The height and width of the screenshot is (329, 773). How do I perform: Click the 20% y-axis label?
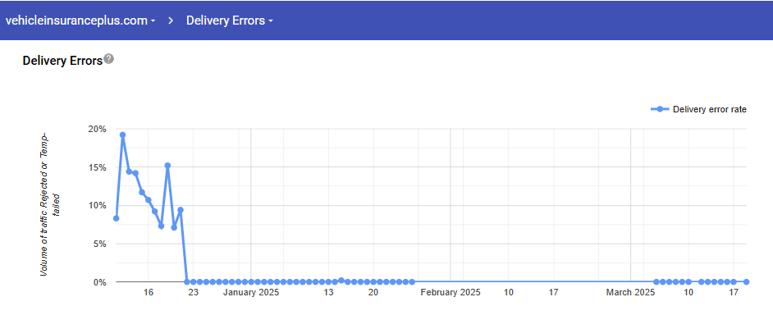tap(97, 129)
